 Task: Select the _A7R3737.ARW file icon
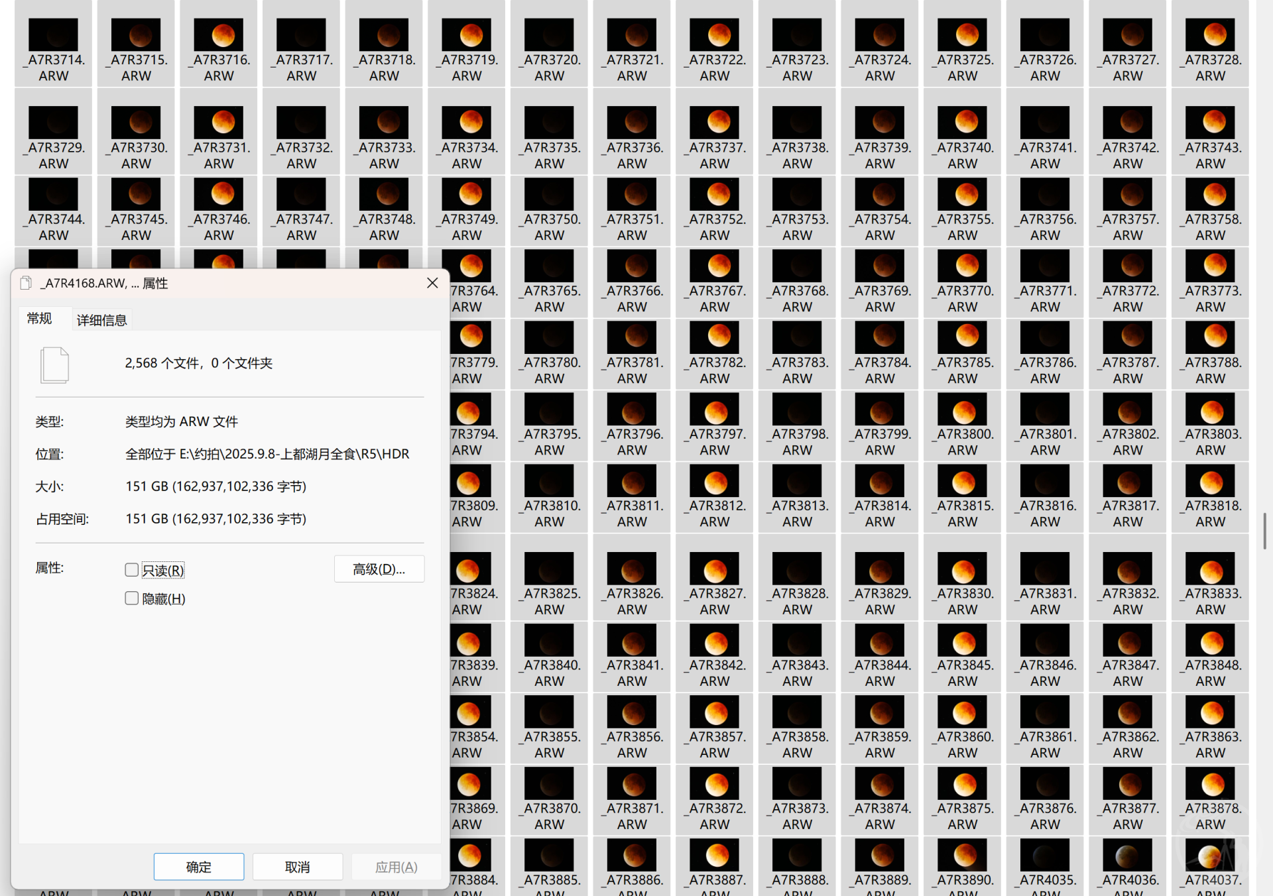714,123
